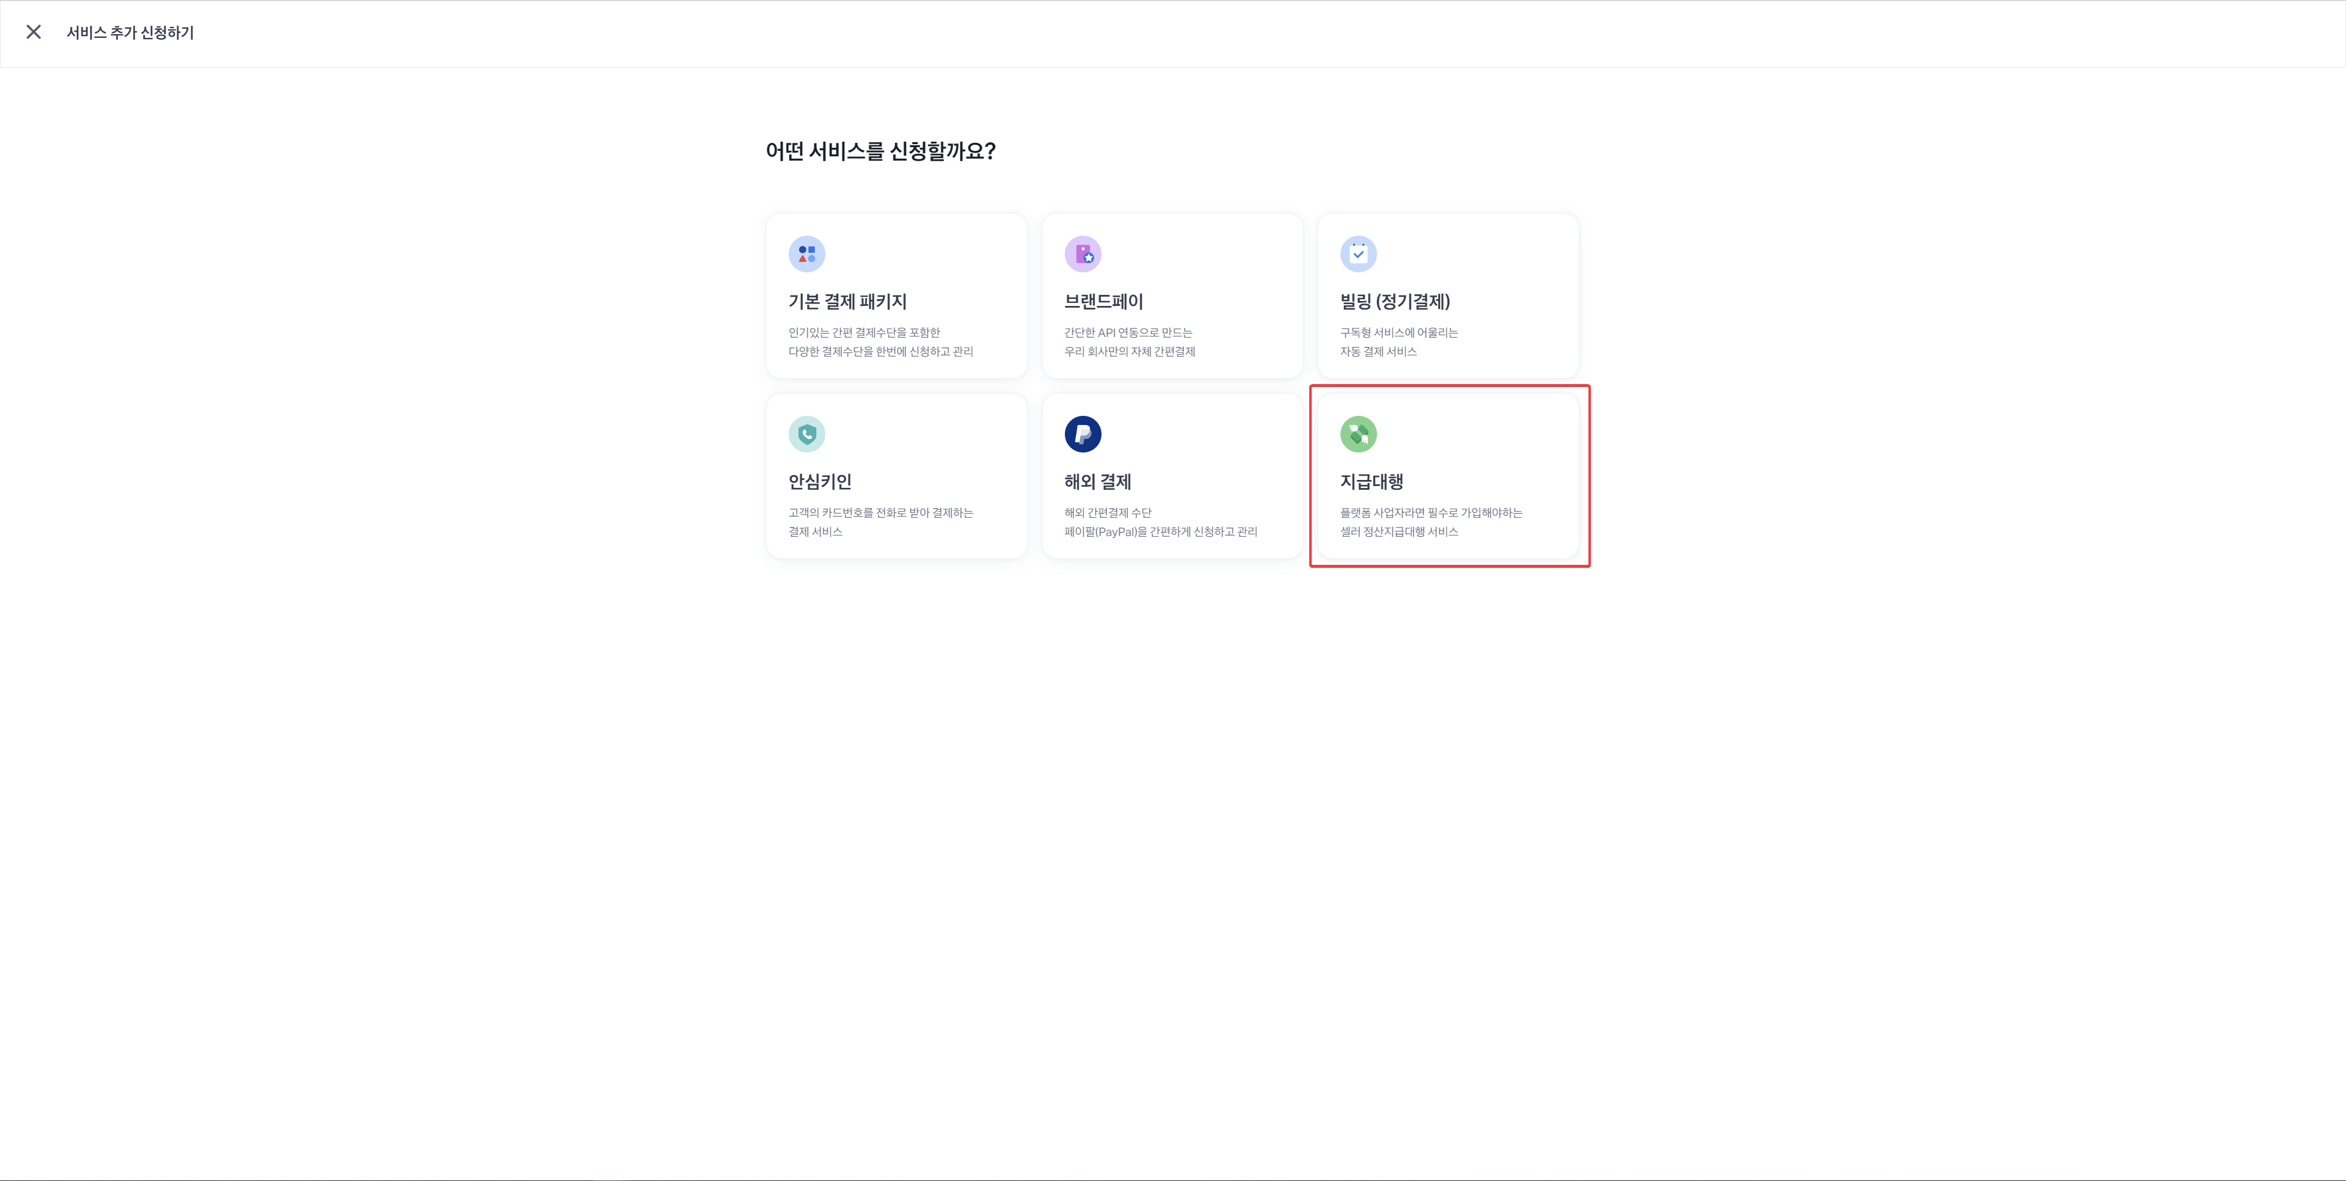The height and width of the screenshot is (1181, 2346).
Task: Select the 브랜드페이 title
Action: click(x=1103, y=302)
